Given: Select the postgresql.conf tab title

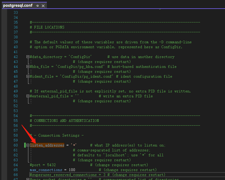Looking at the screenshot, I should (x=18, y=6).
